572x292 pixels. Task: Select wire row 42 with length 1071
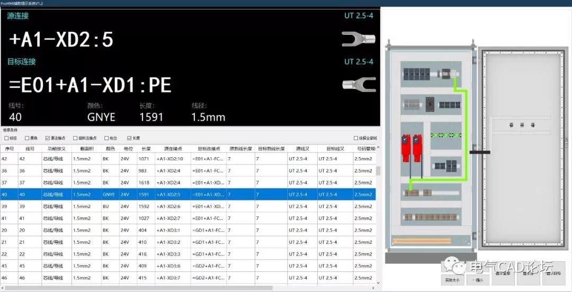coord(188,159)
